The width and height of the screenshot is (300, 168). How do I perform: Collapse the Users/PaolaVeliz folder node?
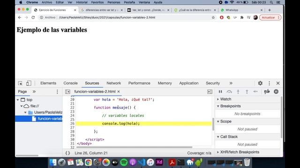(x=25, y=112)
